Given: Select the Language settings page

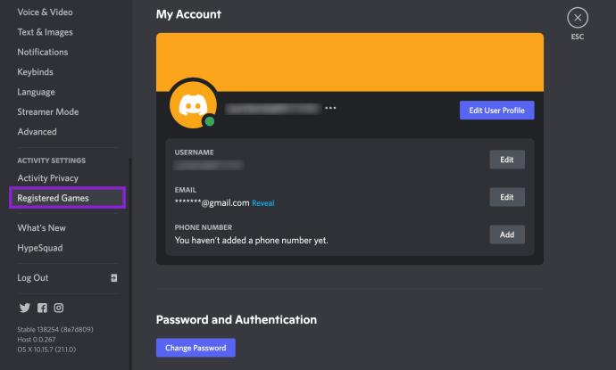Looking at the screenshot, I should pyautogui.click(x=36, y=92).
